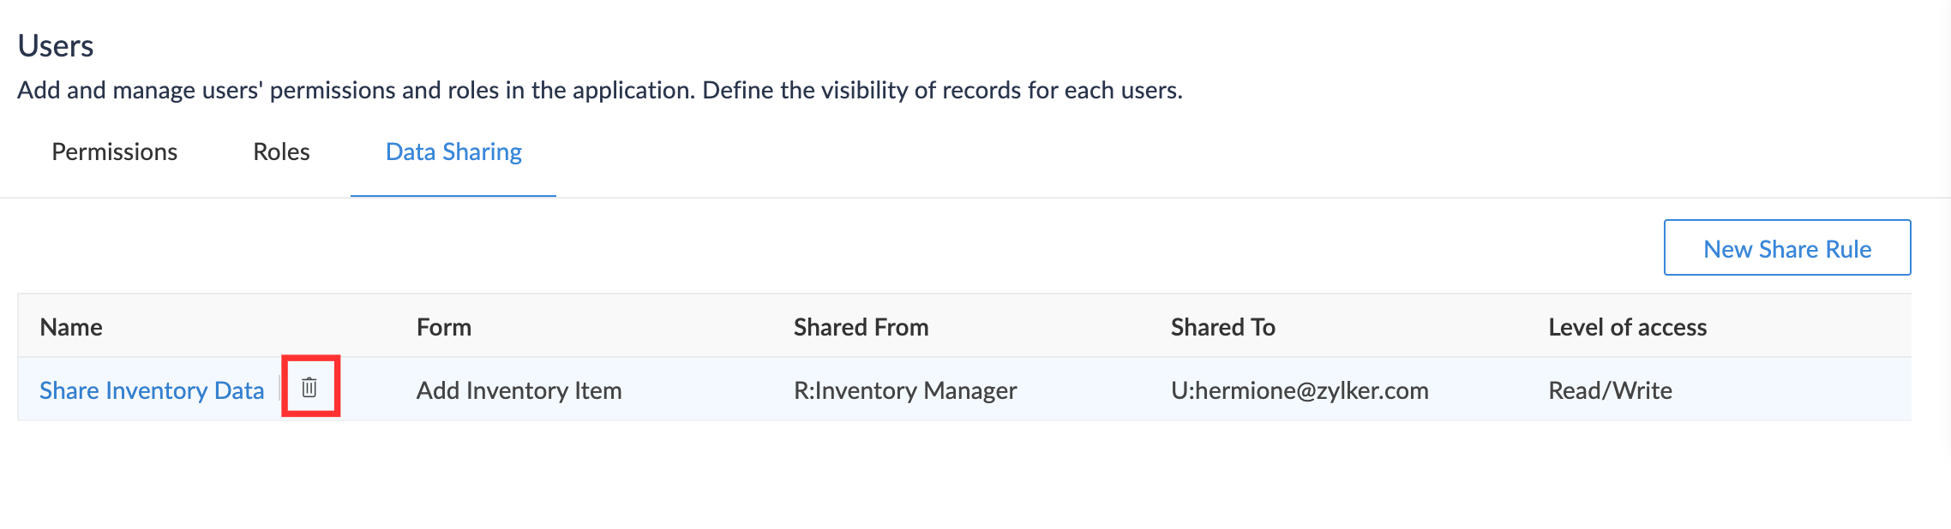Click the Shared To column header
Viewport: 1951px width, 529px height.
click(1222, 327)
